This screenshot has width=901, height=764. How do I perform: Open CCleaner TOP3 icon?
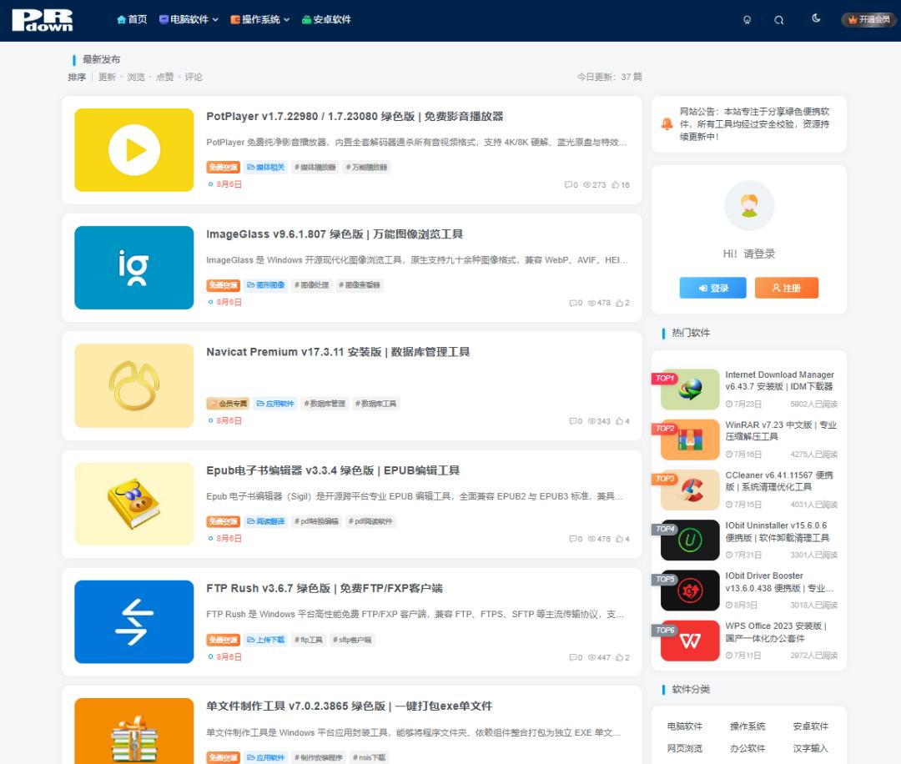tap(690, 490)
